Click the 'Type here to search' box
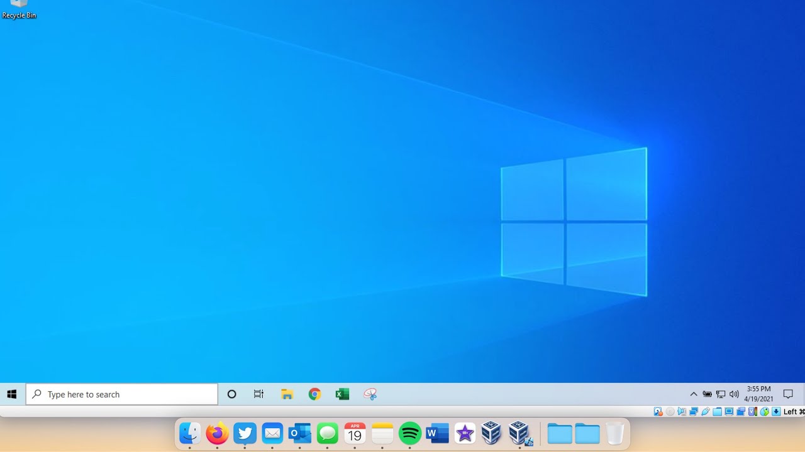 pyautogui.click(x=122, y=394)
